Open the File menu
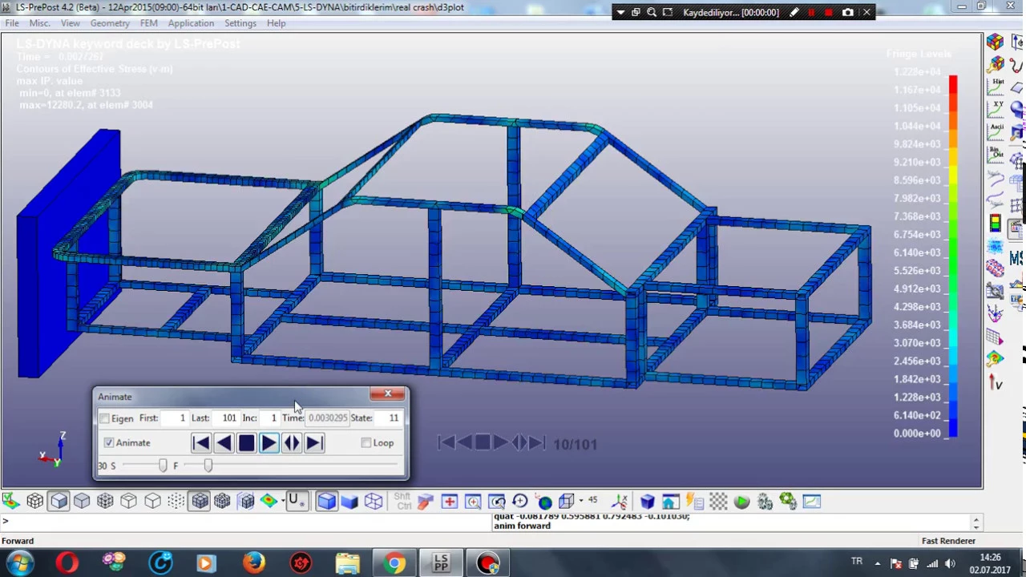Viewport: 1026px width, 577px height. pyautogui.click(x=12, y=23)
